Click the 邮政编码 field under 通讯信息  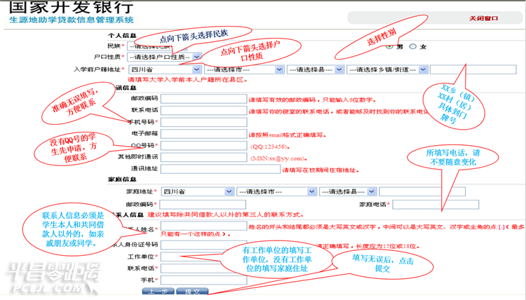(203, 99)
